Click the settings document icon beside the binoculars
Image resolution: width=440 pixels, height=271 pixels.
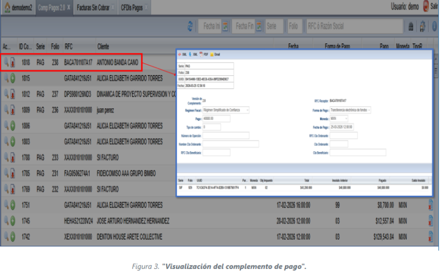point(422,26)
